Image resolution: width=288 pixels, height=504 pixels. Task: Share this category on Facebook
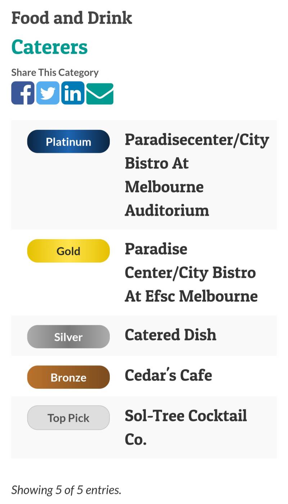click(23, 93)
